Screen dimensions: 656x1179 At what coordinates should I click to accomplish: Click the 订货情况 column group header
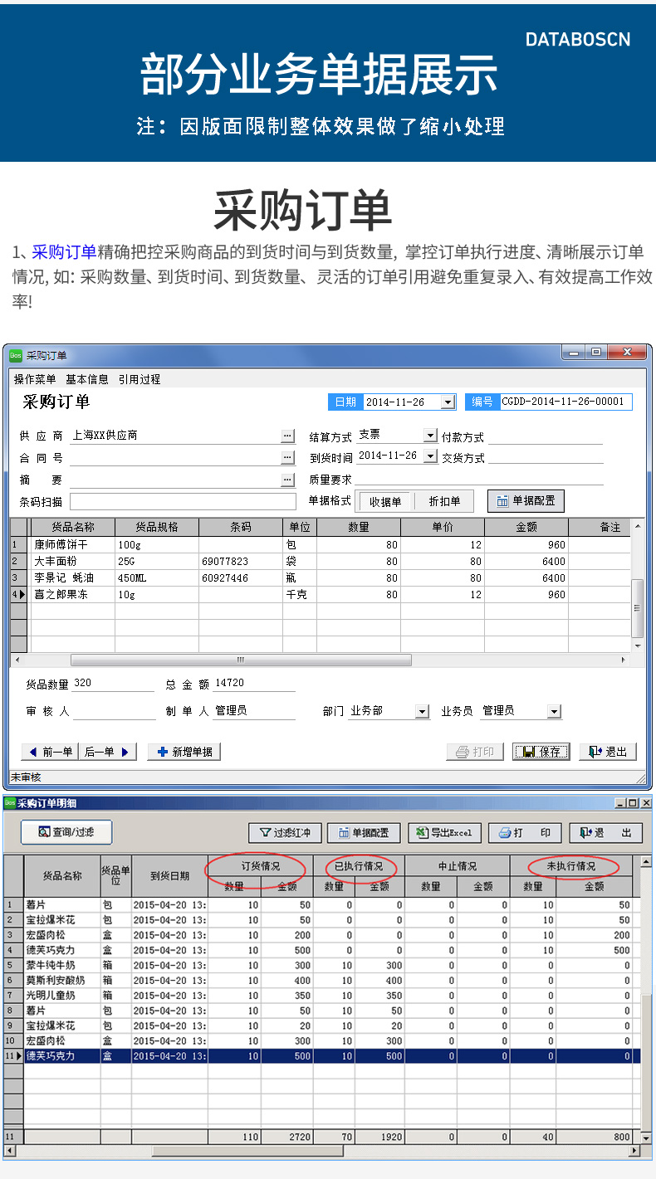[260, 866]
